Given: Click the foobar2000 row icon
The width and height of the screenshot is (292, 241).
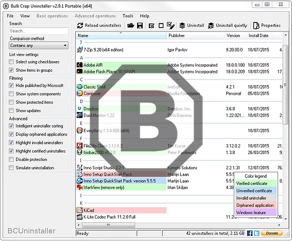Looking at the screenshot, I should point(80,152).
